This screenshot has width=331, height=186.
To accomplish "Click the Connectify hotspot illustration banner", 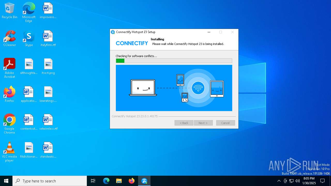I will click(174, 88).
